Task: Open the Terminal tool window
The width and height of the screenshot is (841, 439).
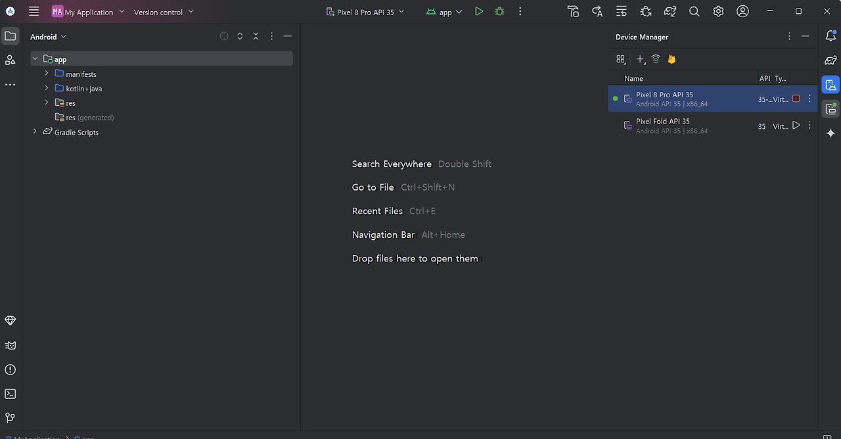Action: 10,394
